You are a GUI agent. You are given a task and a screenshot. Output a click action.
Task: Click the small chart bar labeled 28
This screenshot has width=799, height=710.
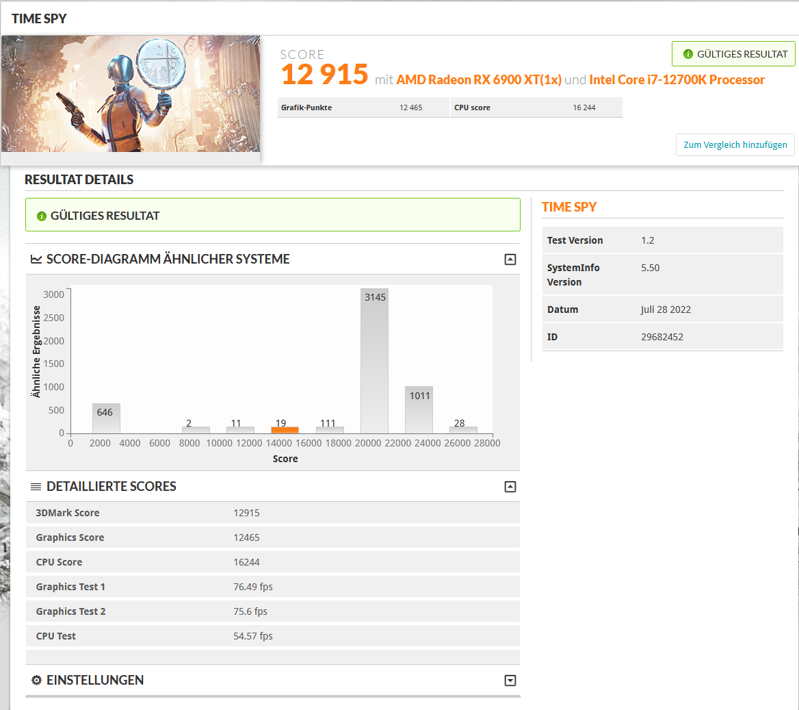click(464, 430)
